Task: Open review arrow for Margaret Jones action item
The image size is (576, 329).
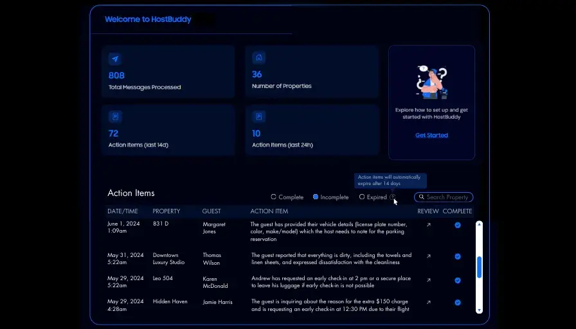Action: (429, 225)
